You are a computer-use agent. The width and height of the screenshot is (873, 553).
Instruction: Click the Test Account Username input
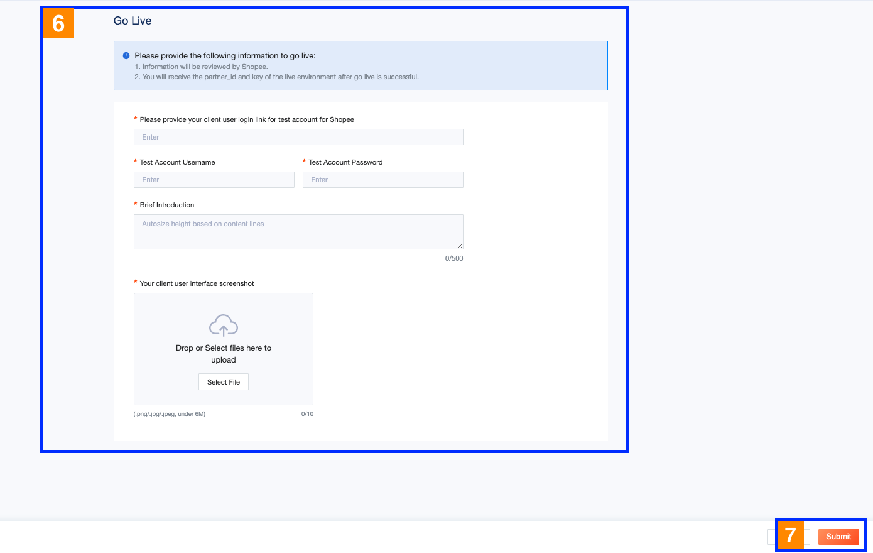[x=214, y=180]
